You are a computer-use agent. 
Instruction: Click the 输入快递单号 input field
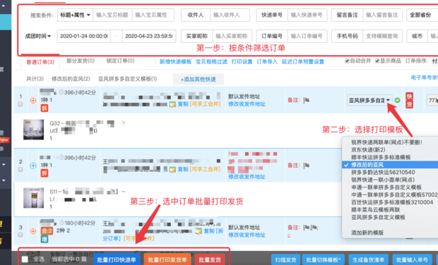pos(307,15)
